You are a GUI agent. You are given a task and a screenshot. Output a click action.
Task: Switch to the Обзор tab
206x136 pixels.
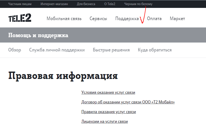(14, 50)
